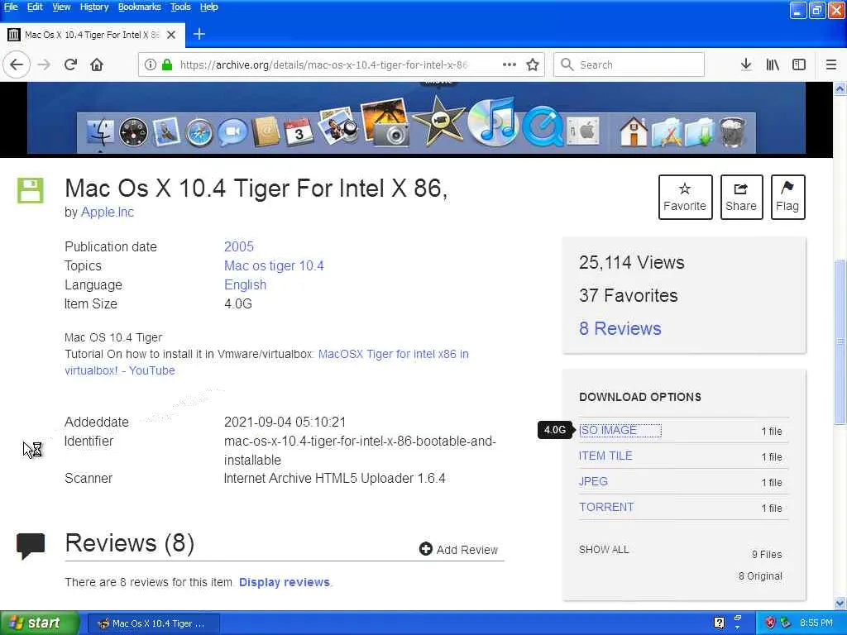847x635 pixels.
Task: Open the English language link
Action: (x=245, y=284)
